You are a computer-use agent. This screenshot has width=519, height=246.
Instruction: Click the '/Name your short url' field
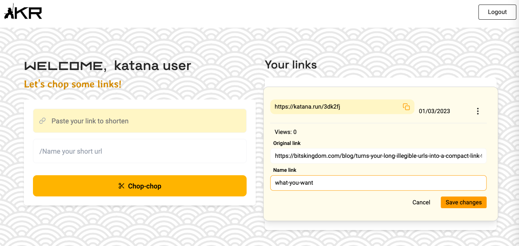(140, 151)
